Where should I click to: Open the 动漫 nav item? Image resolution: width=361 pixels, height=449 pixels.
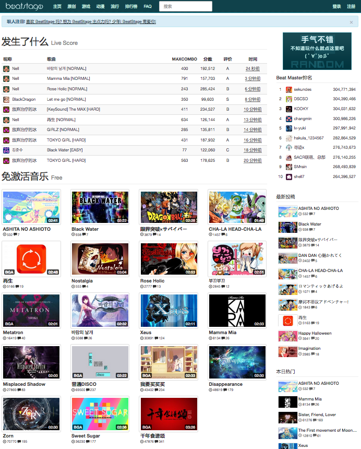(100, 6)
